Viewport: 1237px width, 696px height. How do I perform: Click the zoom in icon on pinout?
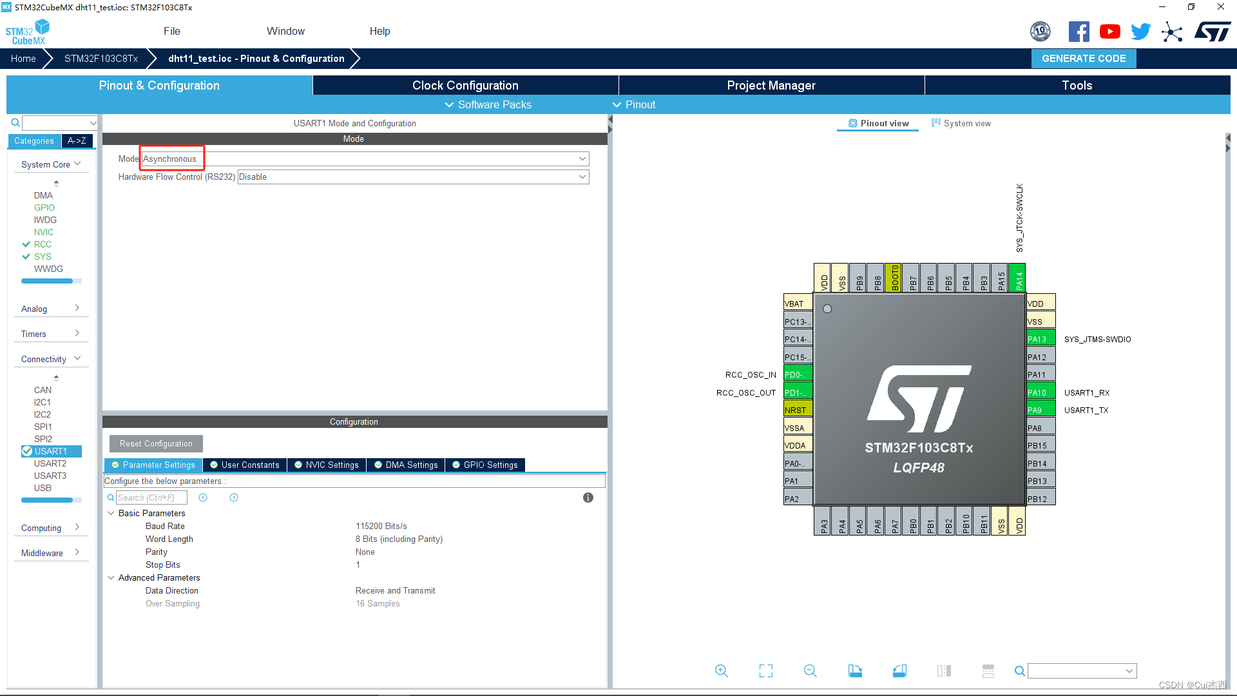720,670
